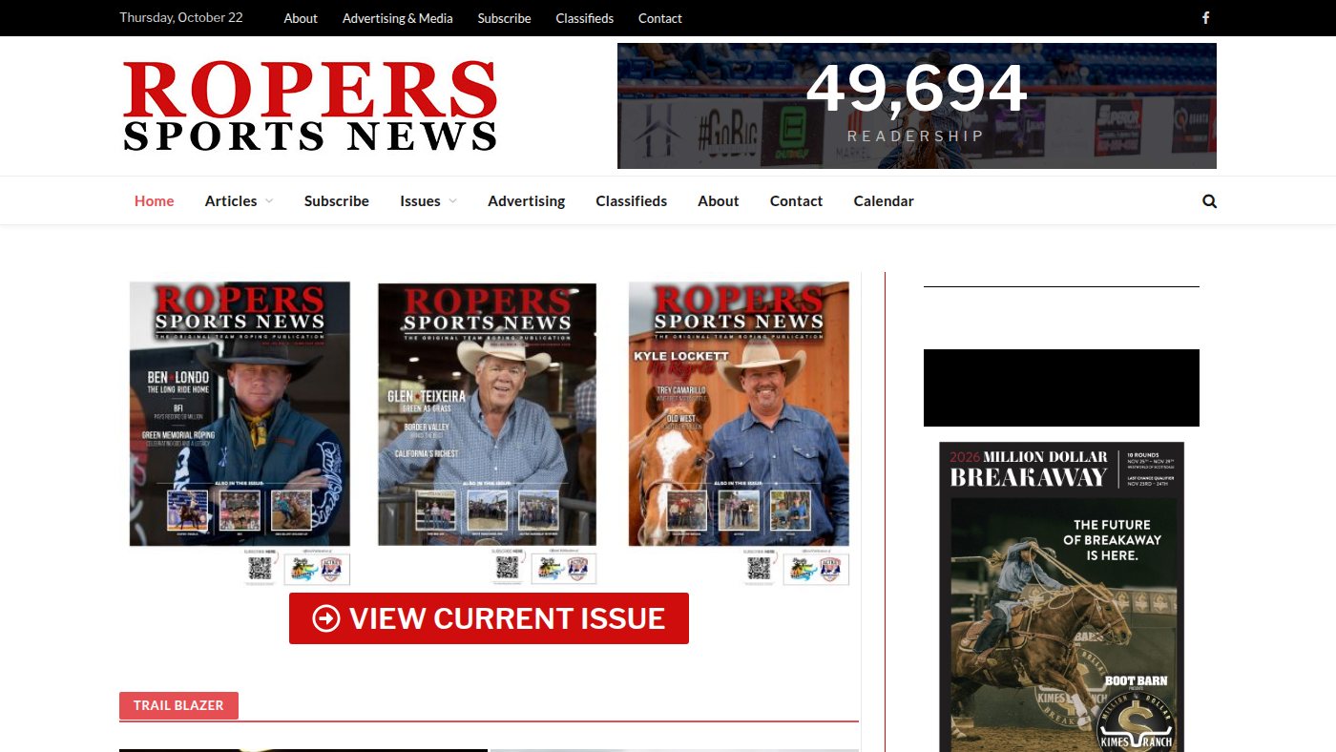Open the Facebook page icon

[1205, 18]
